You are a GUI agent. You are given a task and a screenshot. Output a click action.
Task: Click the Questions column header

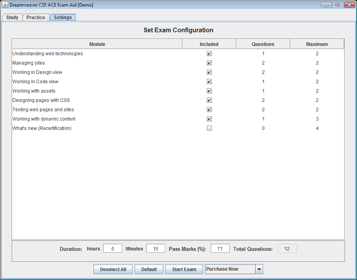(x=263, y=44)
